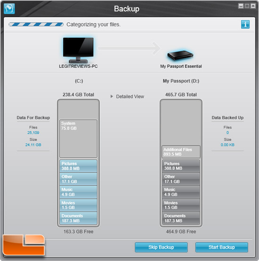The height and width of the screenshot is (261, 259).
Task: Close the Backup window
Action: click(253, 6)
